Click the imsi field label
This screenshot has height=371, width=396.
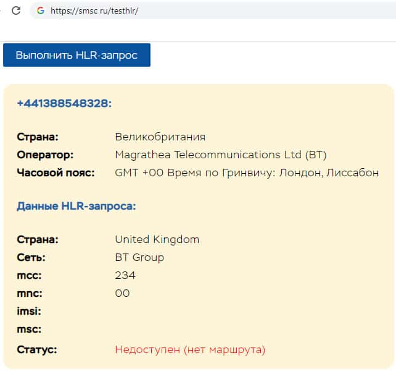[x=28, y=311]
